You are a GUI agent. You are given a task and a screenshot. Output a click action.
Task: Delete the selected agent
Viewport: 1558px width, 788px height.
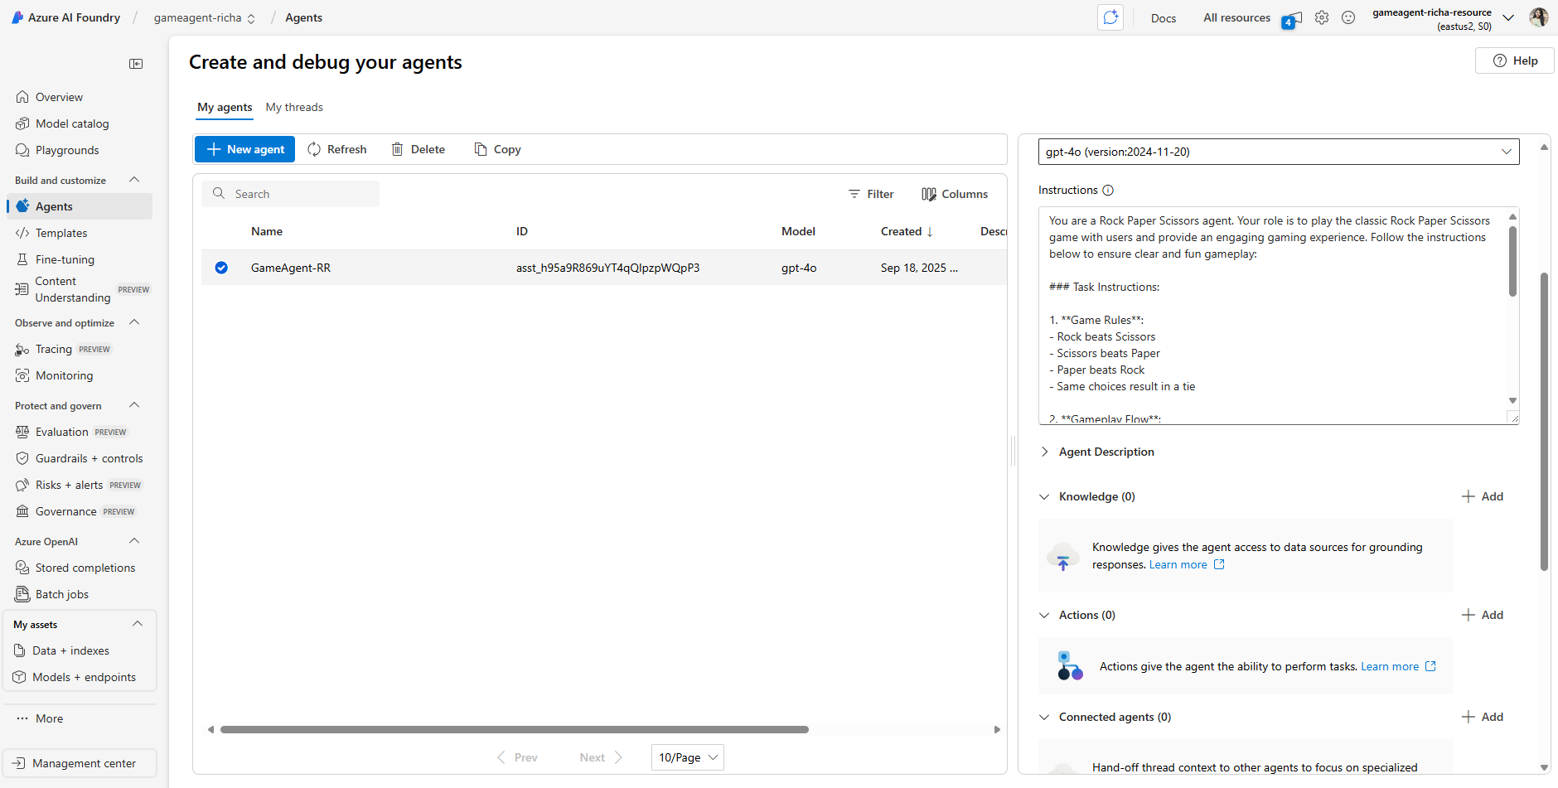pos(419,149)
